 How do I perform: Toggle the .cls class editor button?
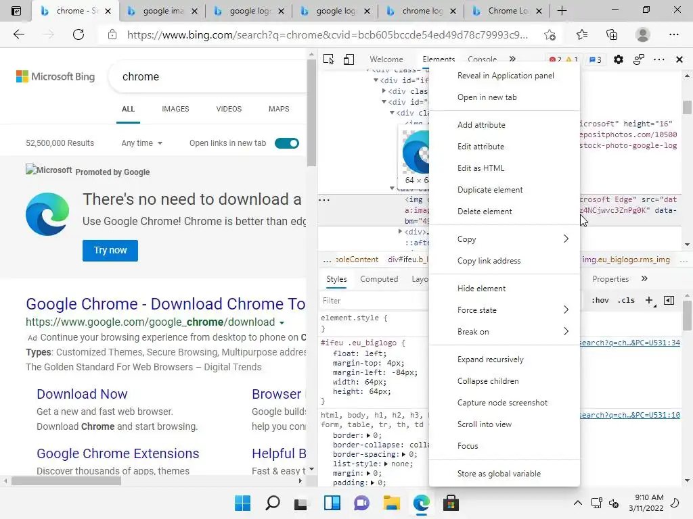(626, 301)
